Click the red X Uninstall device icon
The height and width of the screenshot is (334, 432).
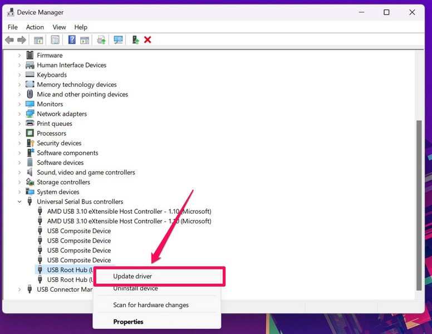tap(148, 40)
